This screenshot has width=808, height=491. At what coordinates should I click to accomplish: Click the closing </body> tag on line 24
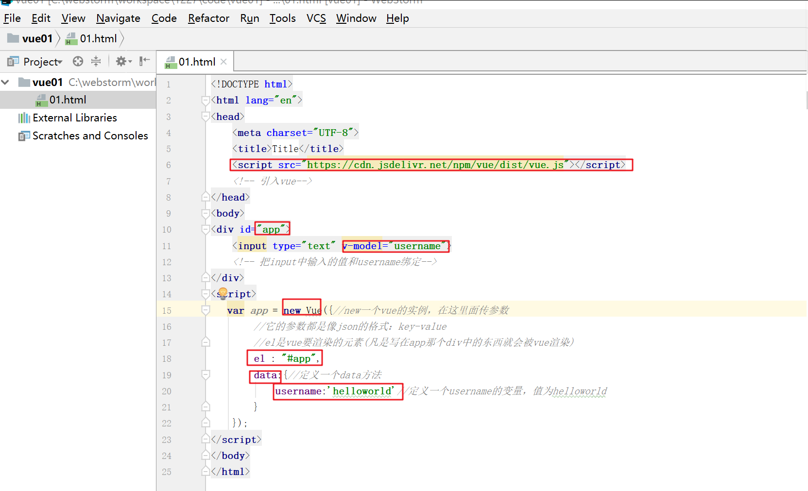[x=230, y=456]
